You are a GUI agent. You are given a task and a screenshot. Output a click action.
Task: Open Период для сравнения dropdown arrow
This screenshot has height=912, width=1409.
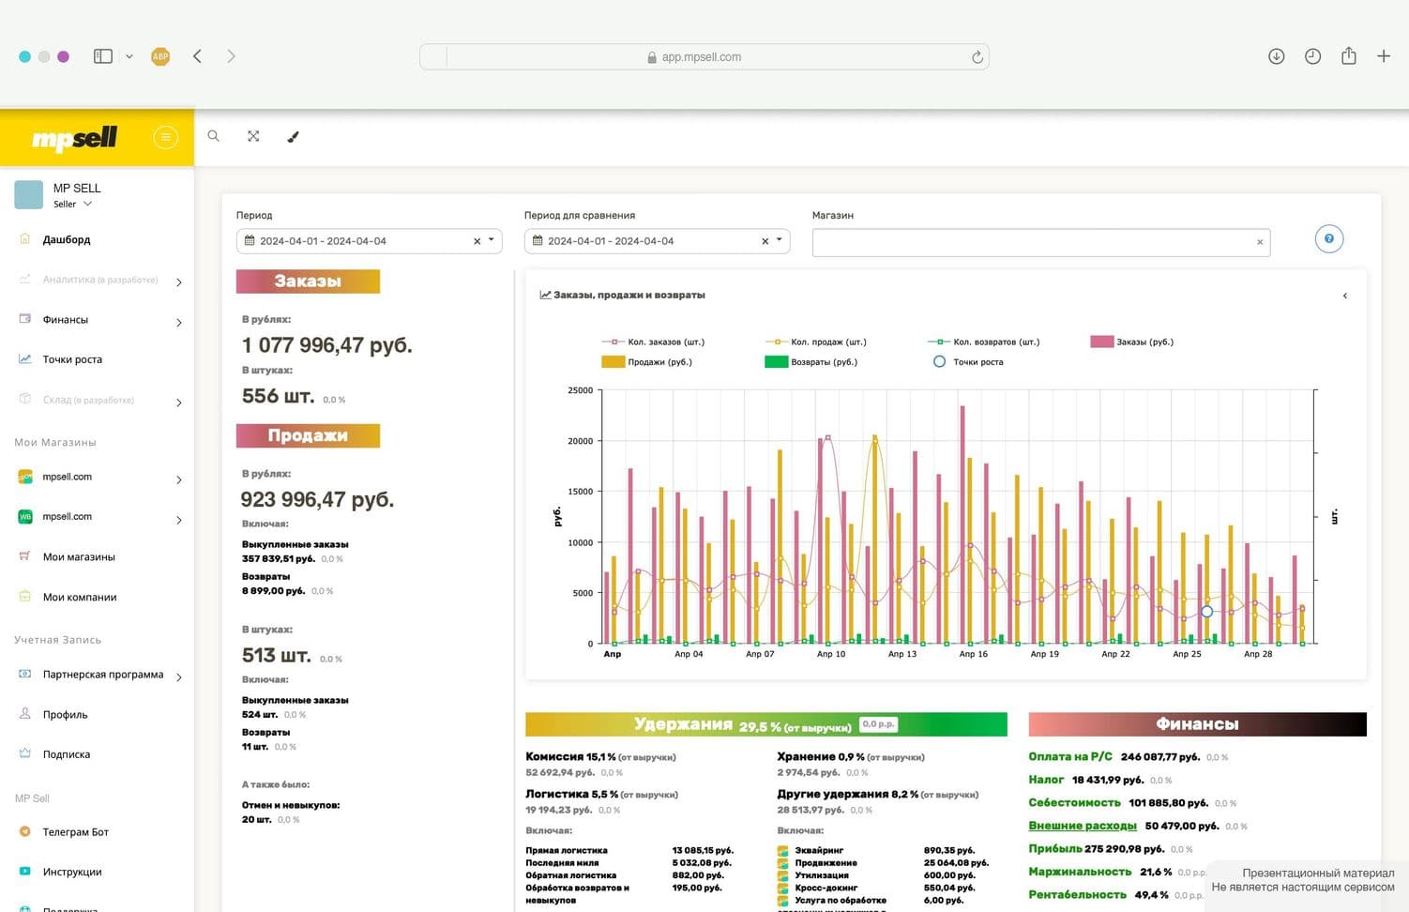tap(779, 240)
